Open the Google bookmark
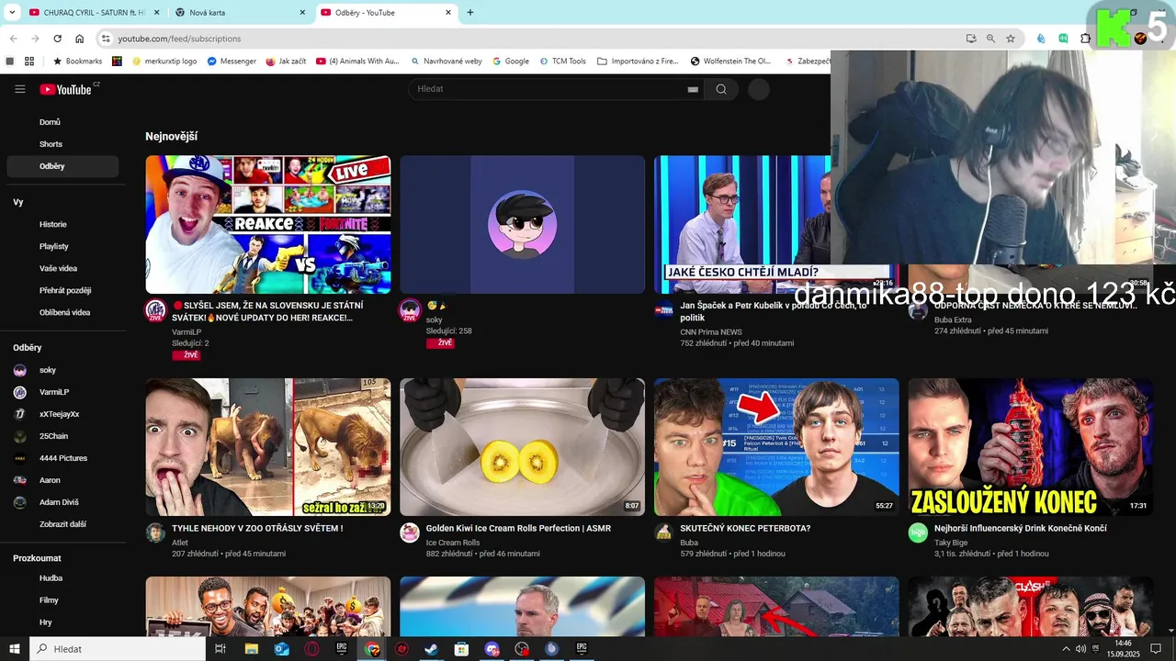This screenshot has width=1176, height=661. [x=511, y=61]
